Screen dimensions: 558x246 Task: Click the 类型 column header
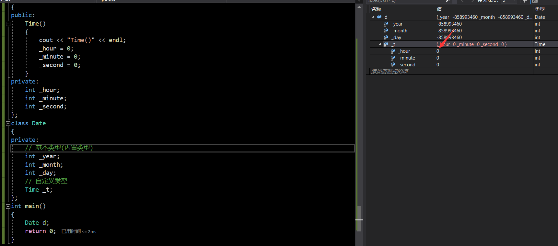click(x=545, y=9)
